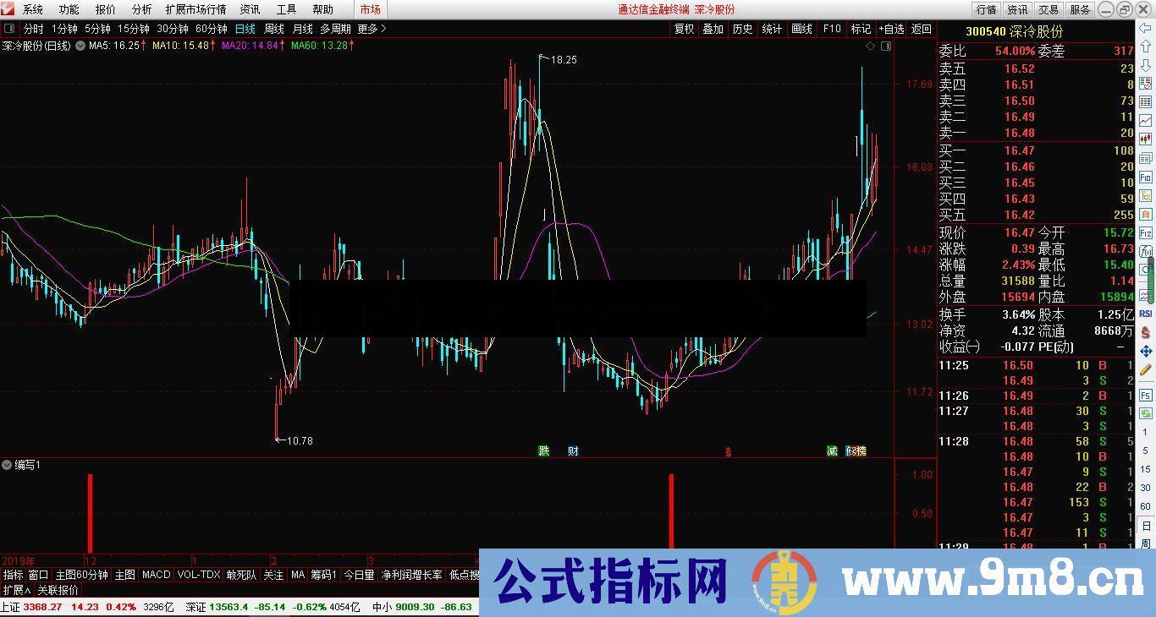The width and height of the screenshot is (1156, 617).
Task: Select 15-minute period in right sidebar
Action: point(1145,469)
